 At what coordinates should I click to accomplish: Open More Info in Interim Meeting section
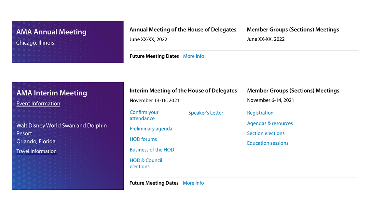pos(193,183)
